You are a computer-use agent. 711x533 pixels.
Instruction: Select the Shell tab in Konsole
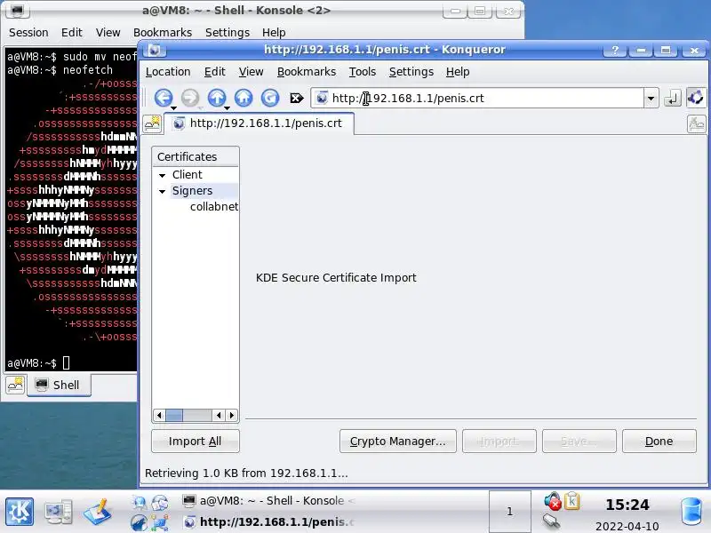tap(59, 386)
